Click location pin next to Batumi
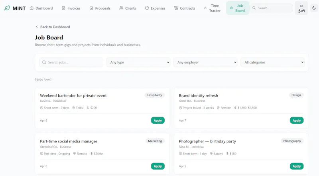The width and height of the screenshot is (319, 176). [211, 154]
